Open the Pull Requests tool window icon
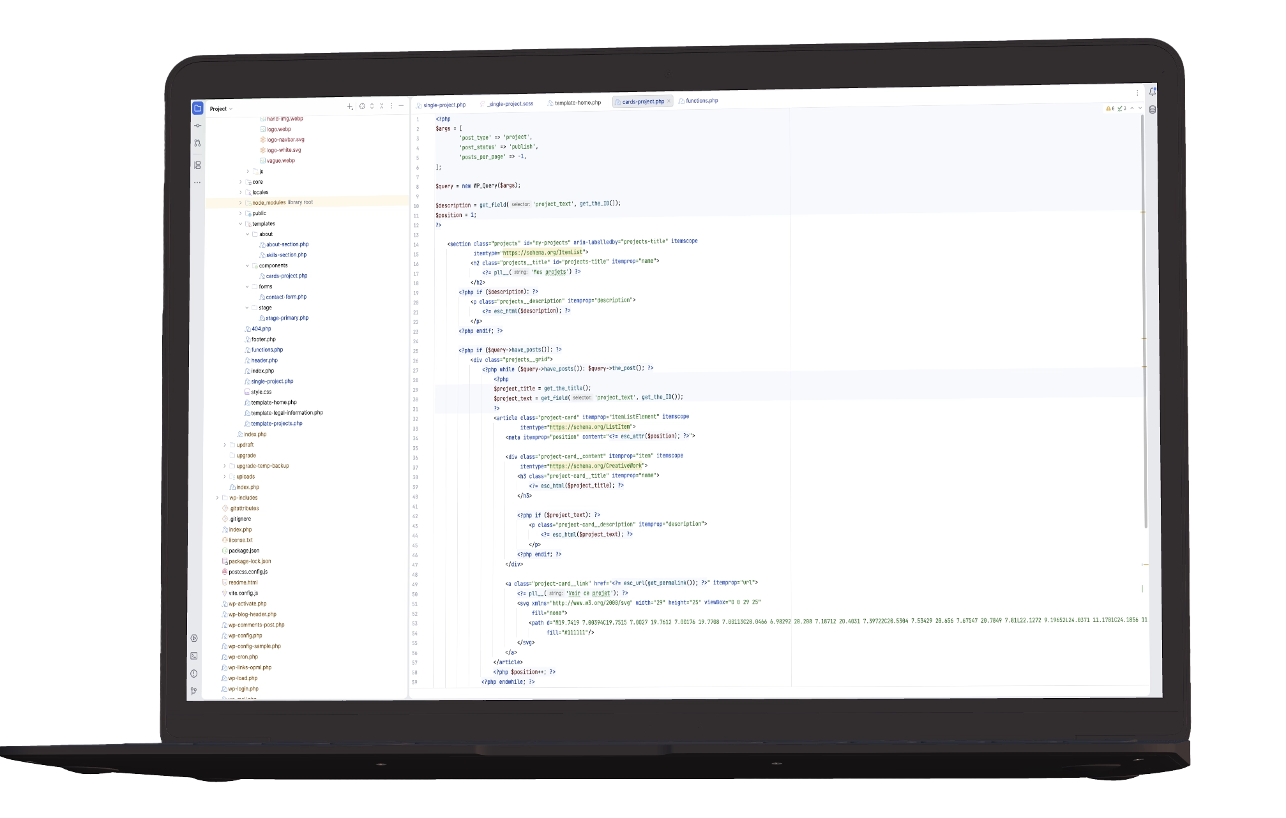 [198, 143]
